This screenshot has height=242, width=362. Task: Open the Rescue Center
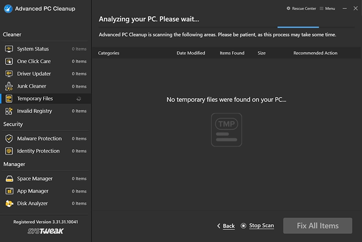pyautogui.click(x=302, y=9)
